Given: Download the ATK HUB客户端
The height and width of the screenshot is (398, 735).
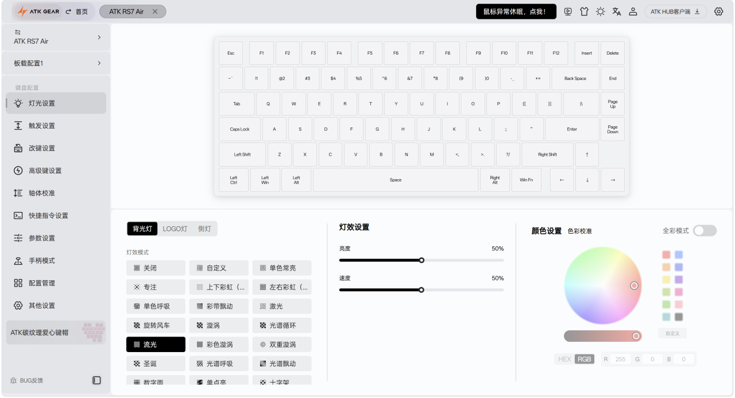Looking at the screenshot, I should pyautogui.click(x=675, y=11).
